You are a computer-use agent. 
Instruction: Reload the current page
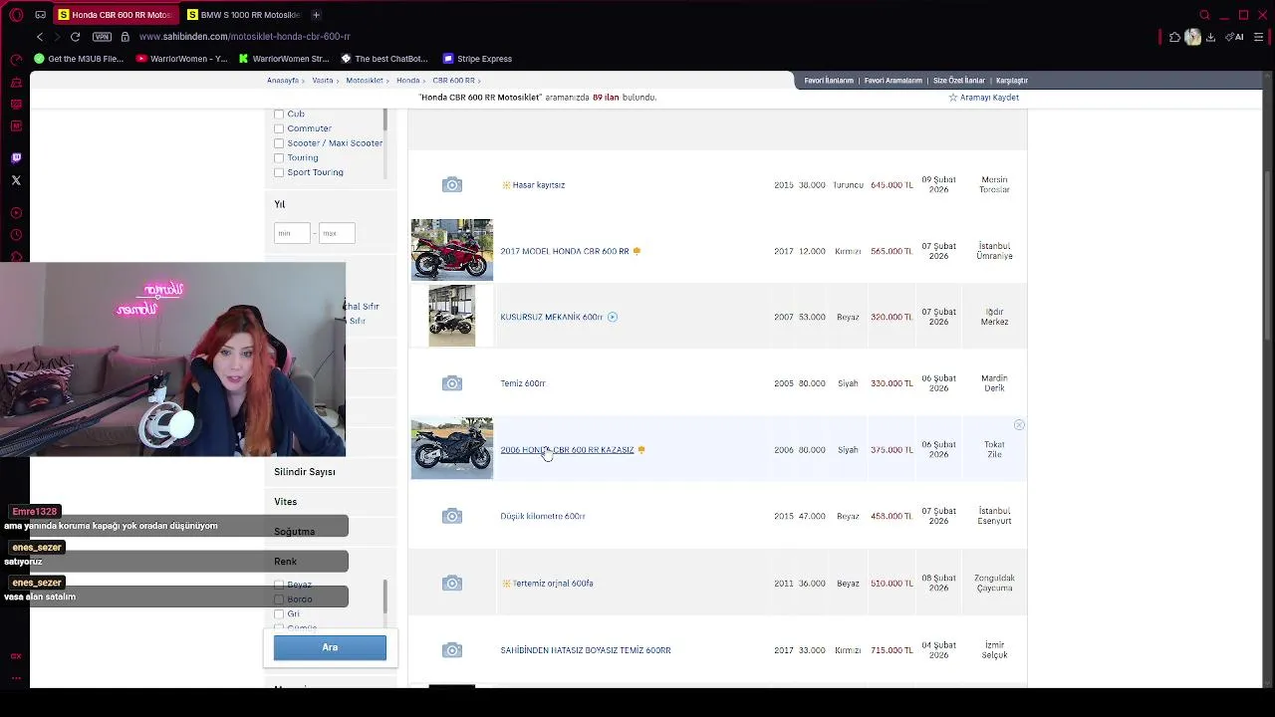[x=75, y=37]
